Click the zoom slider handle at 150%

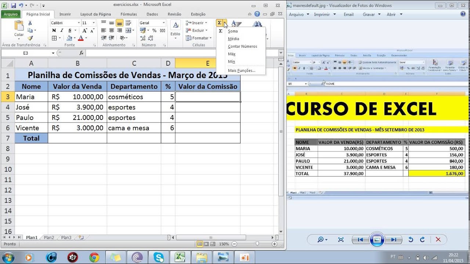[x=257, y=244]
